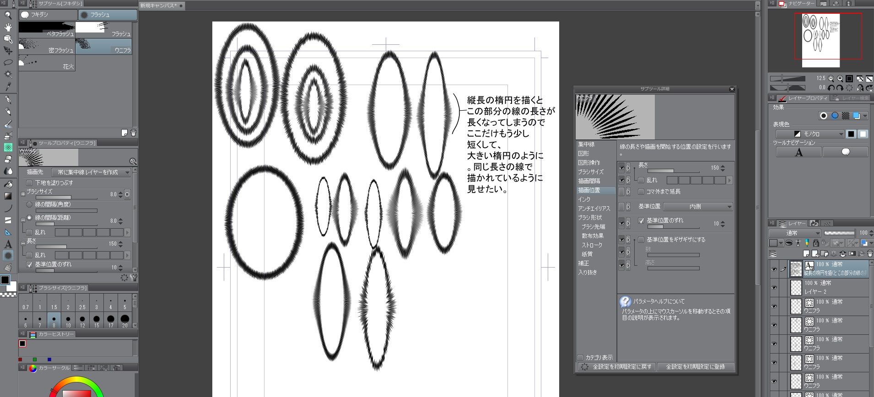Select the Fill bucket tool

(x=8, y=184)
